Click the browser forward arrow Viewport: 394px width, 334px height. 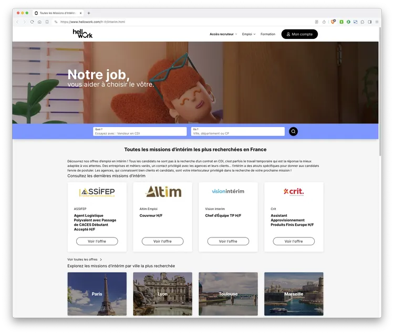[24, 22]
